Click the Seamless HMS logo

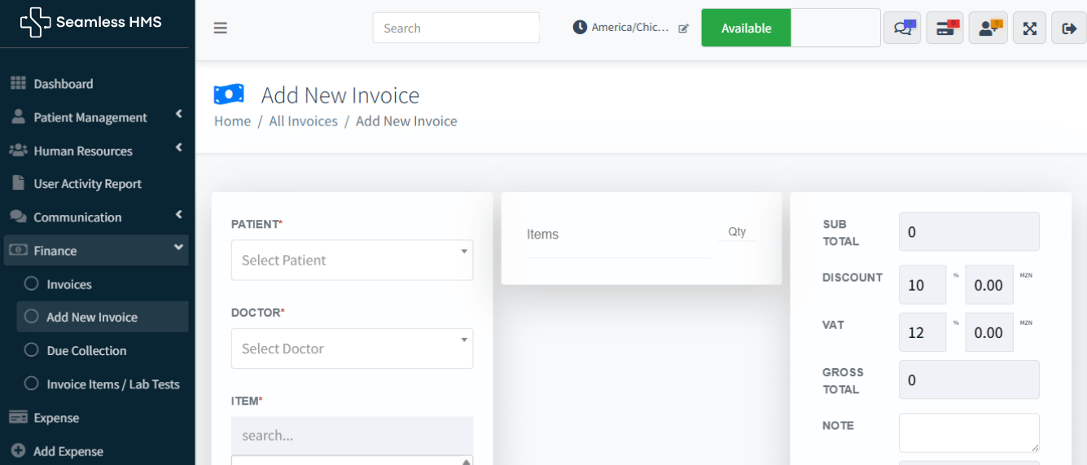(91, 23)
